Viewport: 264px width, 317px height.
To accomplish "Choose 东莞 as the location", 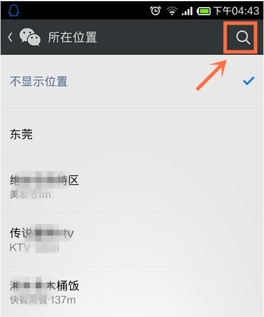I will (132, 134).
